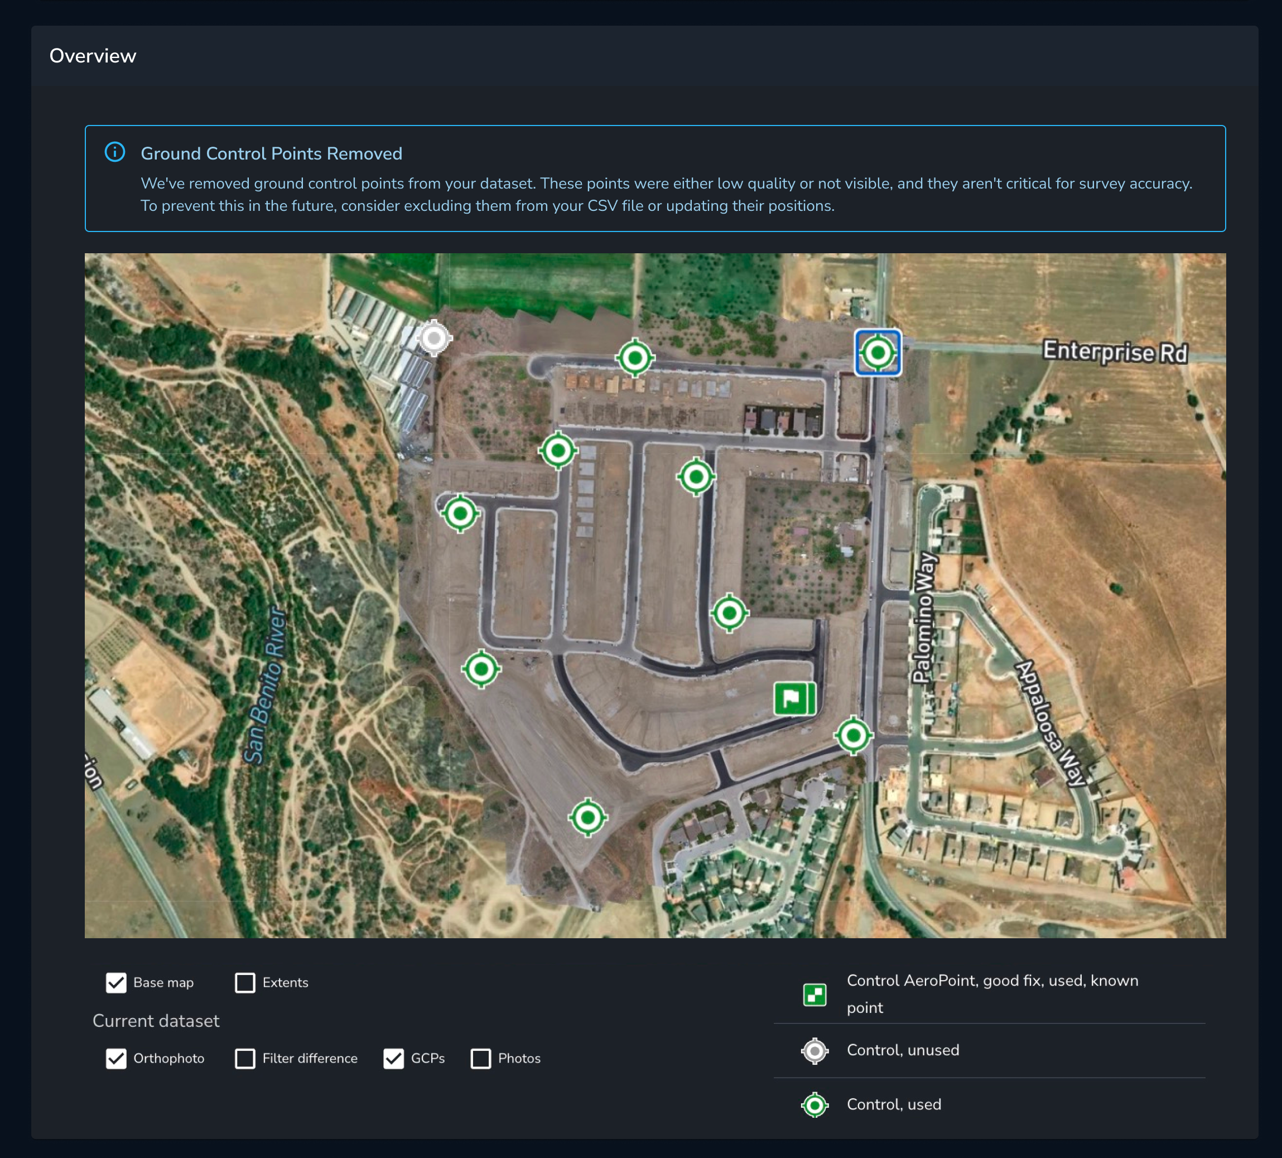Click the 'Control, used' legend icon
This screenshot has height=1158, width=1282.
(x=814, y=1104)
